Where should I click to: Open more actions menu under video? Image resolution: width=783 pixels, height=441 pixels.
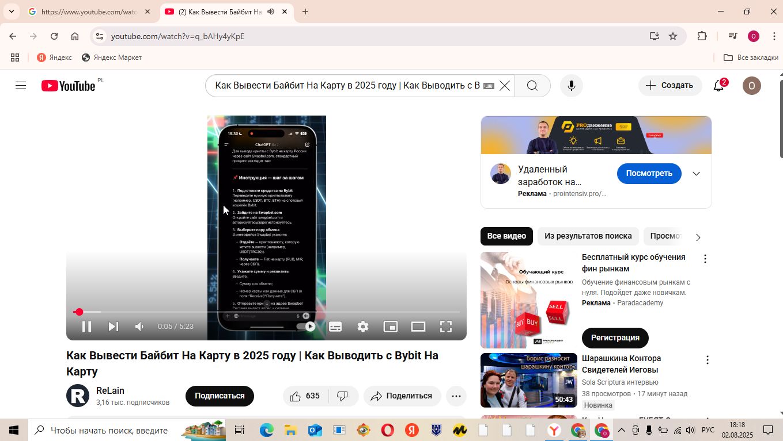pyautogui.click(x=456, y=396)
